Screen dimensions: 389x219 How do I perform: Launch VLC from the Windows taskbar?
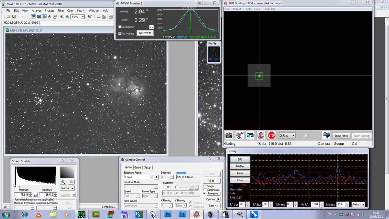point(38,214)
